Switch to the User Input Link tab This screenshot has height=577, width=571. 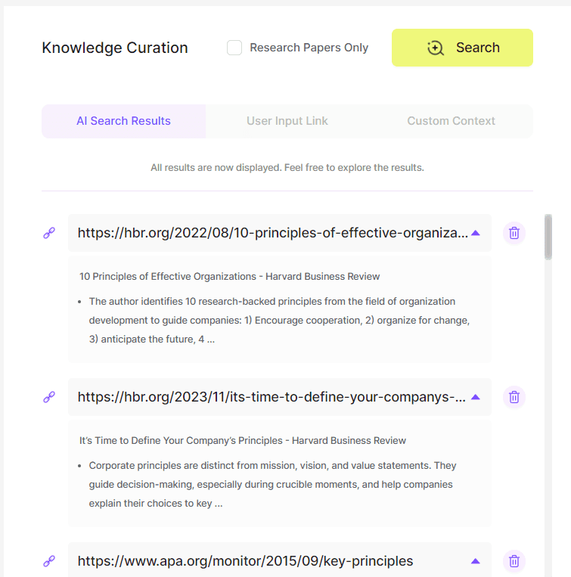287,121
